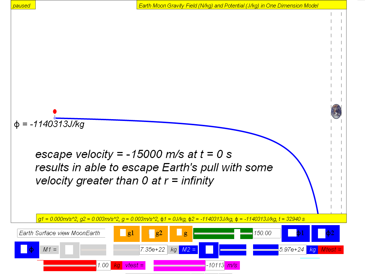Click the Earth image on the right
365x274 pixels.
pos(336,111)
